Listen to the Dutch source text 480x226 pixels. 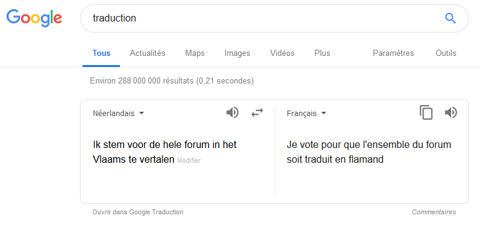coord(233,113)
